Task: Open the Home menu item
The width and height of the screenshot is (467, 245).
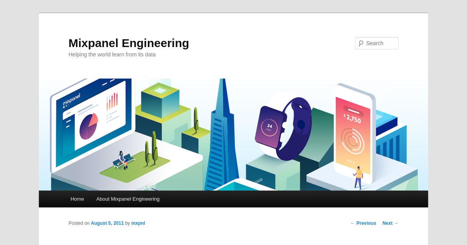Action: (77, 199)
